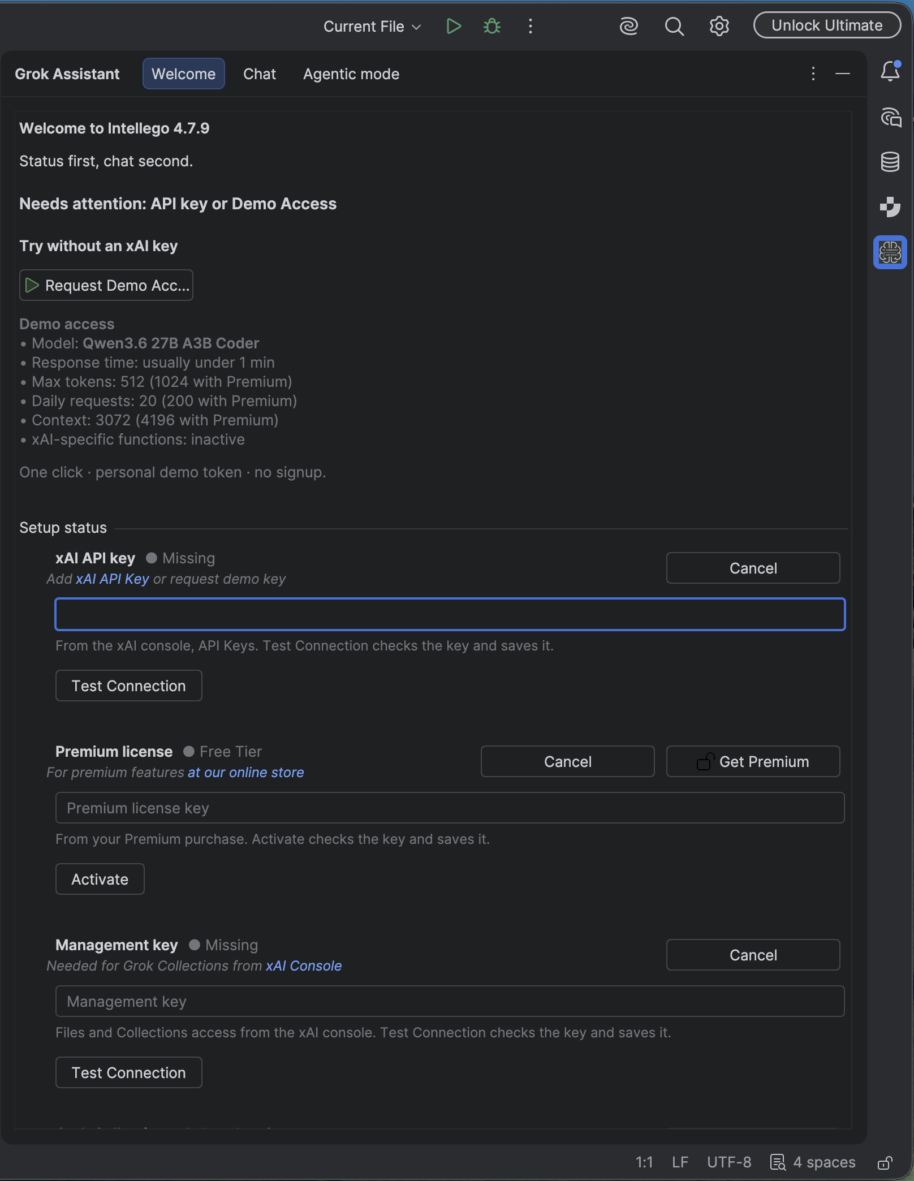Cancel Management key entry
914x1181 pixels.
point(753,955)
